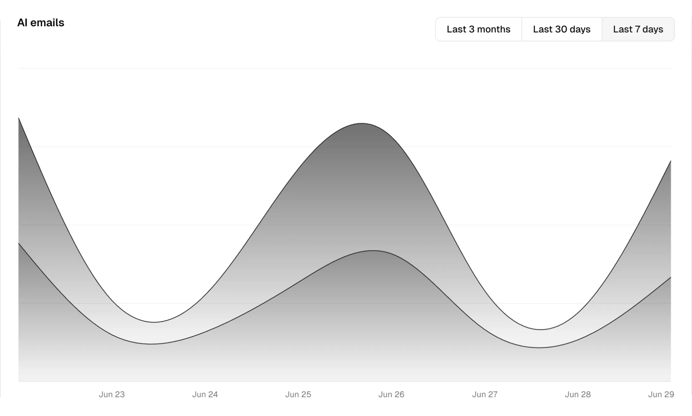Click the Jun 27 axis label
Image resolution: width=692 pixels, height=416 pixels.
[484, 395]
